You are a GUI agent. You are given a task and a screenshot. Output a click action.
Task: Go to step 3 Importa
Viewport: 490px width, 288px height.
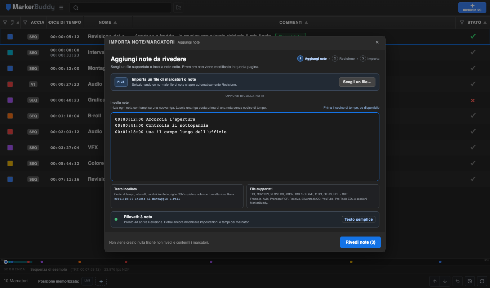[x=370, y=58]
